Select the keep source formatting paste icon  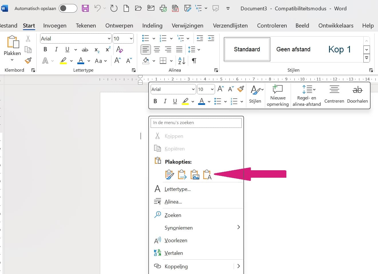170,175
